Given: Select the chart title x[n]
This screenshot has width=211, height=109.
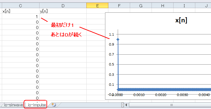Looking at the screenshot, I should tap(181, 21).
